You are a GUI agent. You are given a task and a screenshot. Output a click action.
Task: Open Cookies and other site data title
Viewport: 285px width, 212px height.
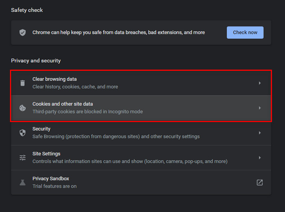(x=63, y=104)
